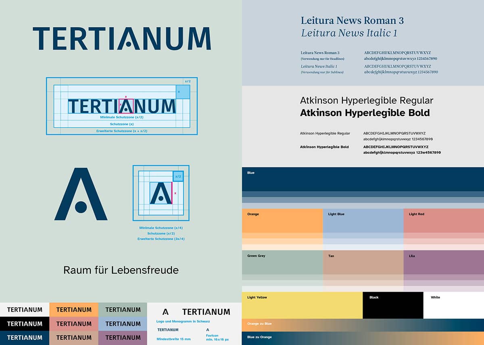Pick the Light Red color swatch

coord(444,221)
